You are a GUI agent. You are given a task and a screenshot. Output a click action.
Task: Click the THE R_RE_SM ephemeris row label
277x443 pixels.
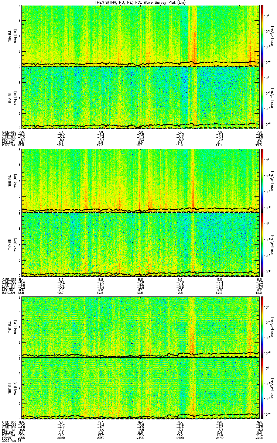click(8, 436)
